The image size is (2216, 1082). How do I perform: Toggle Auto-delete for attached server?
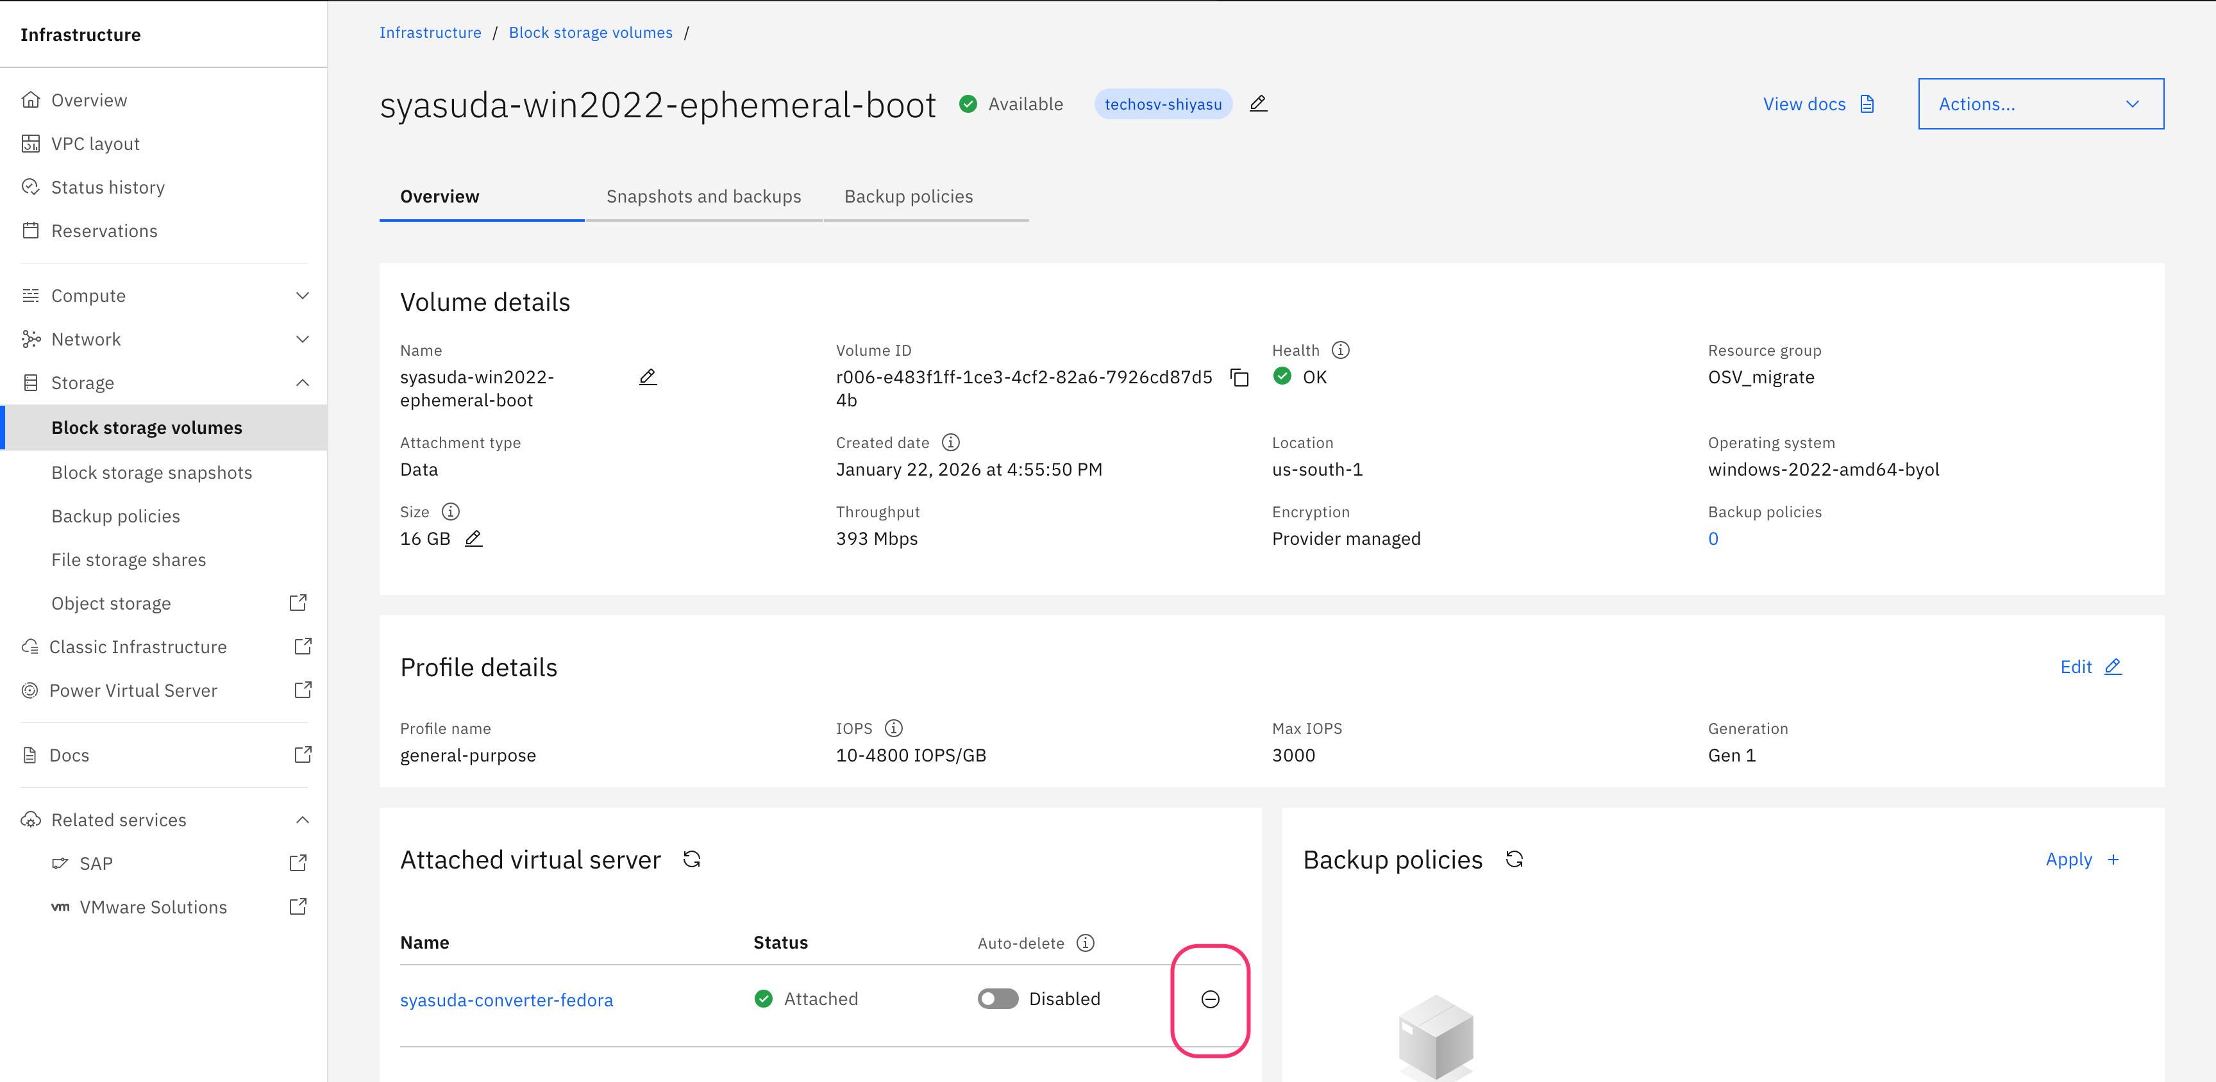click(998, 999)
